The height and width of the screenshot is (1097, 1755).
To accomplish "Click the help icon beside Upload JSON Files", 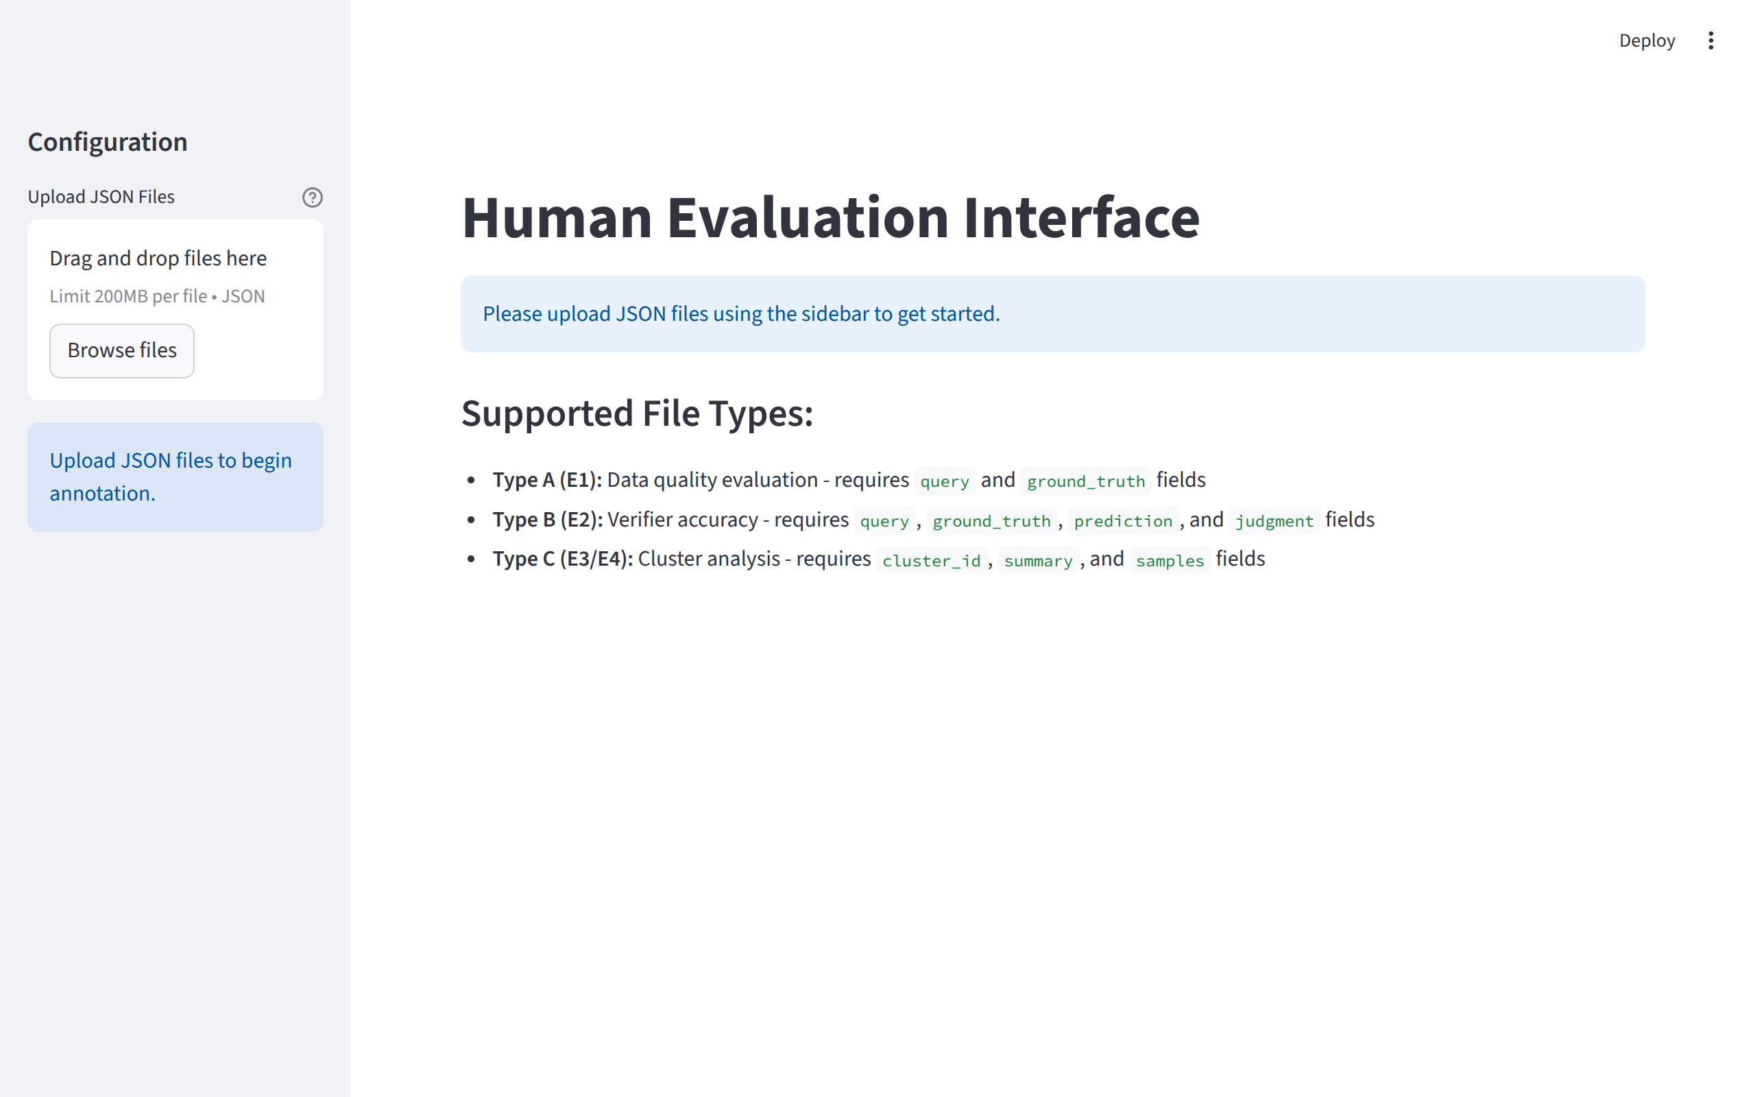I will (x=312, y=197).
